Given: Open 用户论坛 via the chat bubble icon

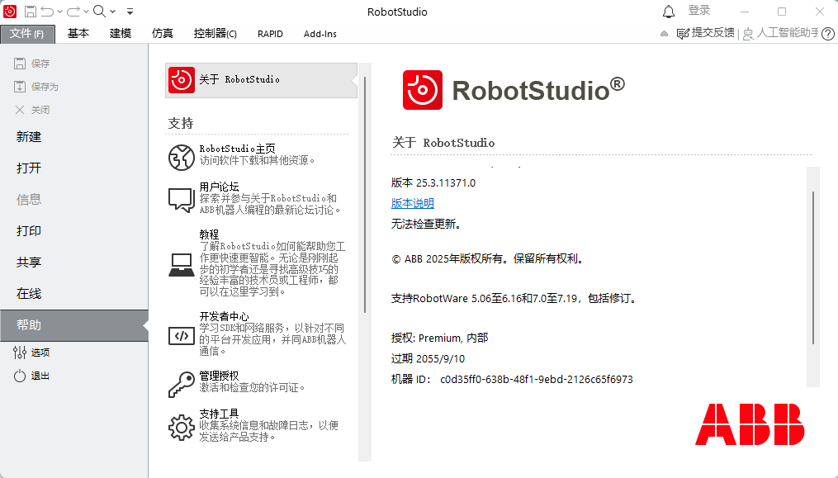Looking at the screenshot, I should click(181, 199).
